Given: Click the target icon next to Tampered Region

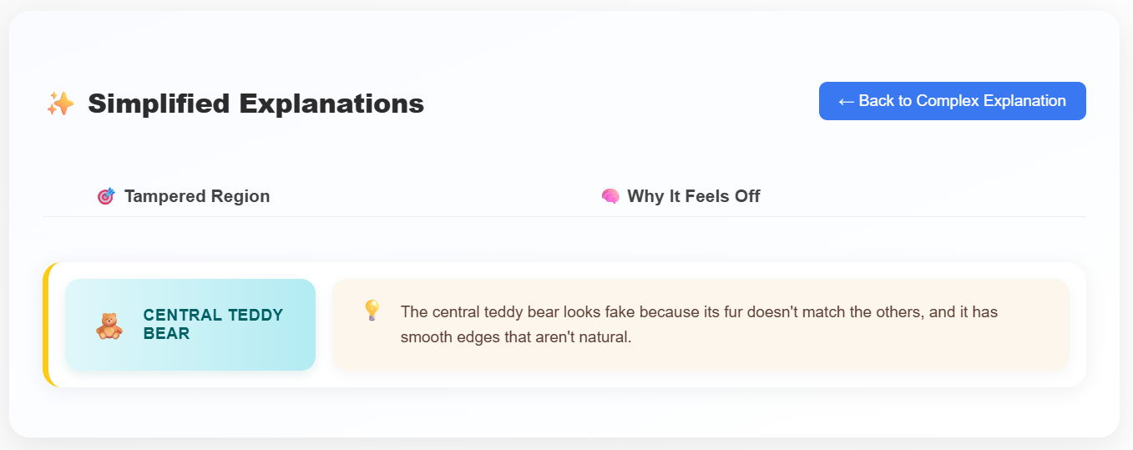Looking at the screenshot, I should tap(105, 197).
